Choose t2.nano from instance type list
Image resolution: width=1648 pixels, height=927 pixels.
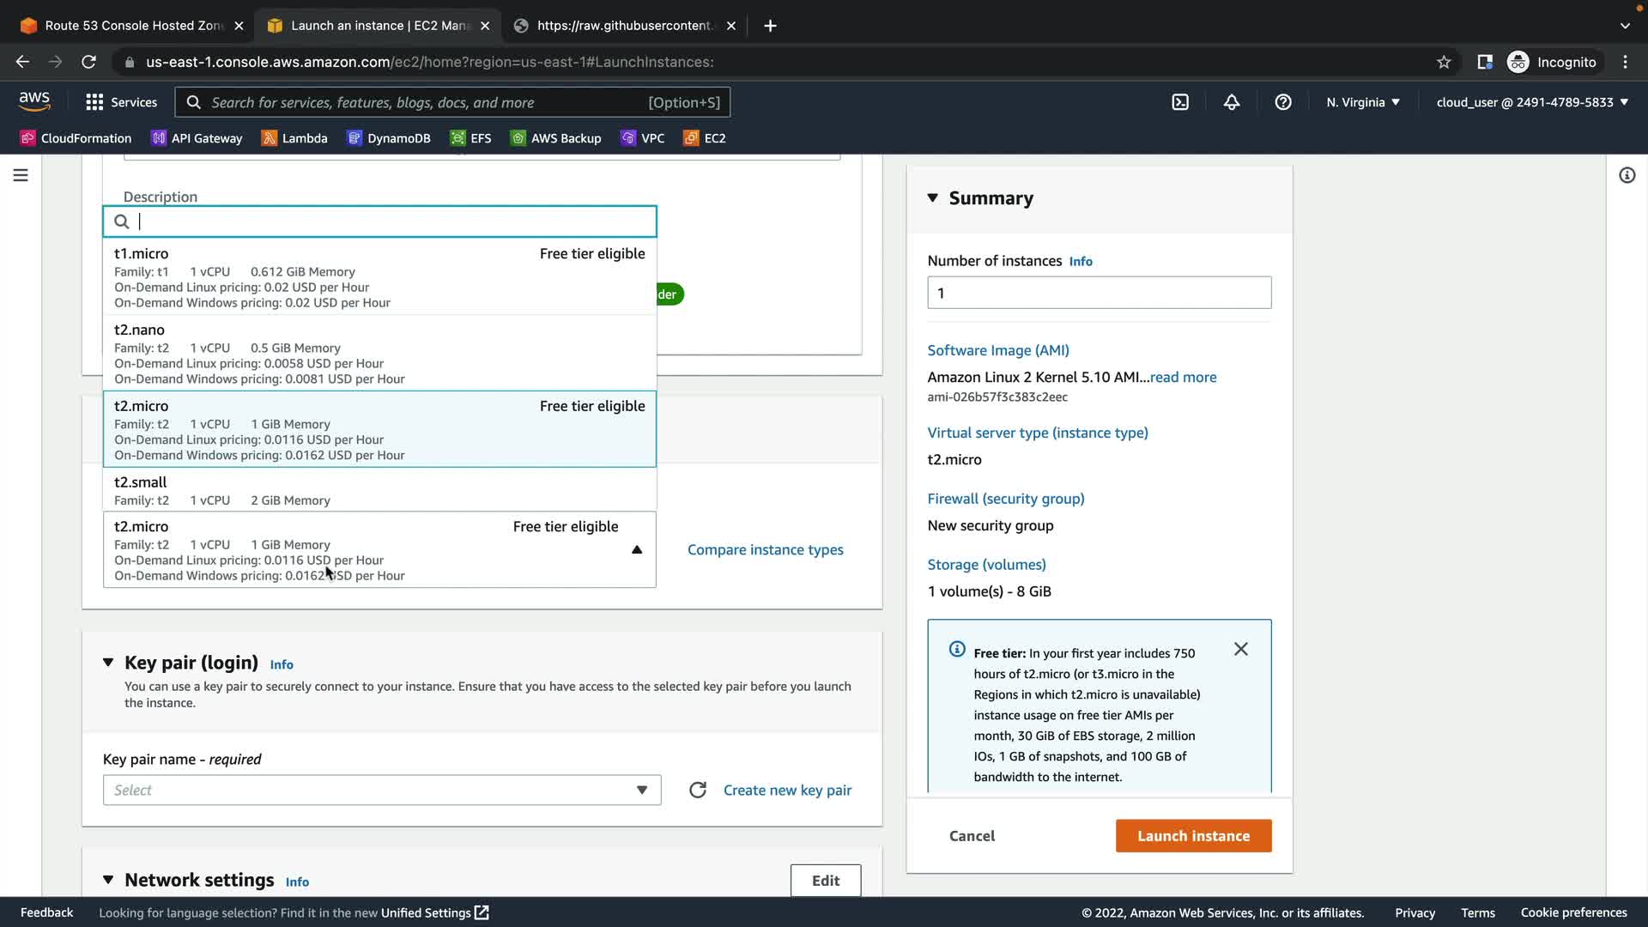pyautogui.click(x=379, y=353)
